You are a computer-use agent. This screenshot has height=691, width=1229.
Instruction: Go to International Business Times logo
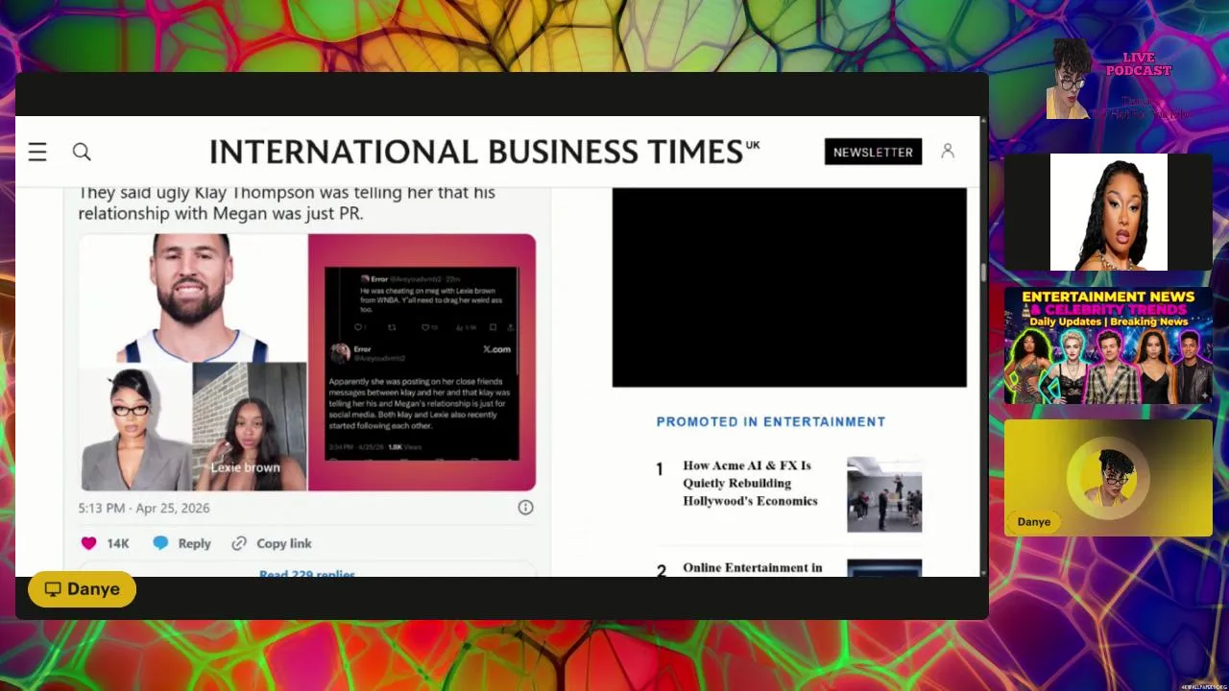(x=484, y=152)
